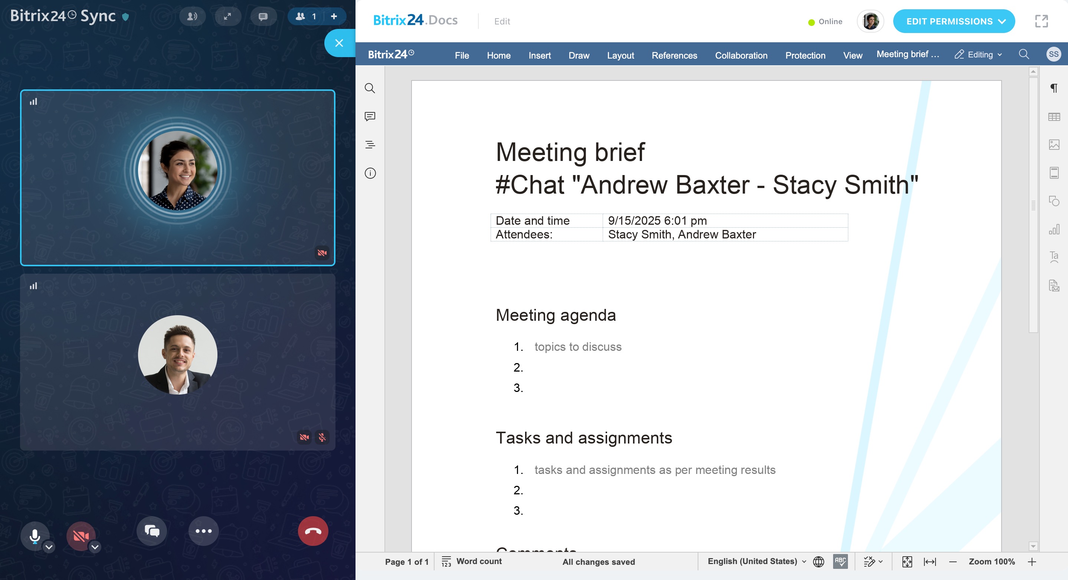Screen dimensions: 1068x580
Task: Toggle fullscreen for the document
Action: tap(1041, 21)
